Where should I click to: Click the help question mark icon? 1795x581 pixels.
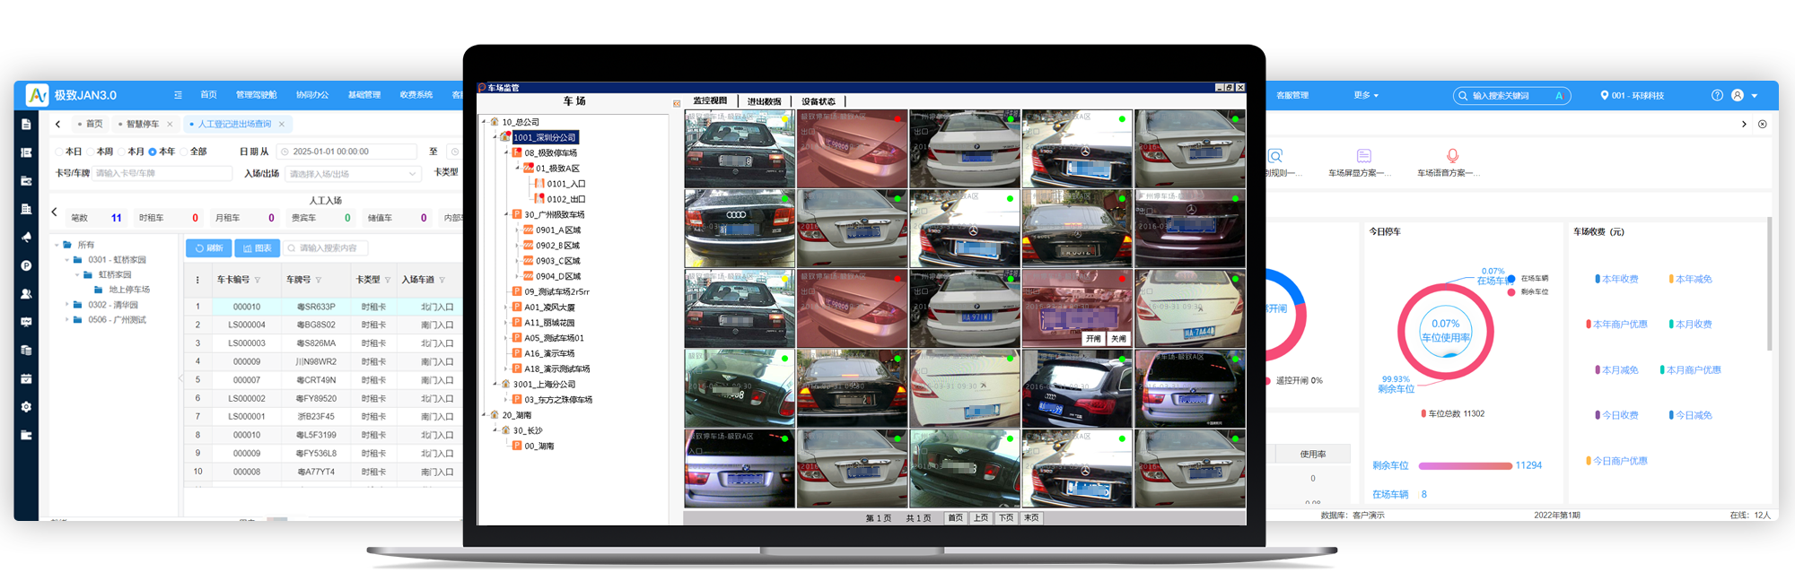[1717, 95]
